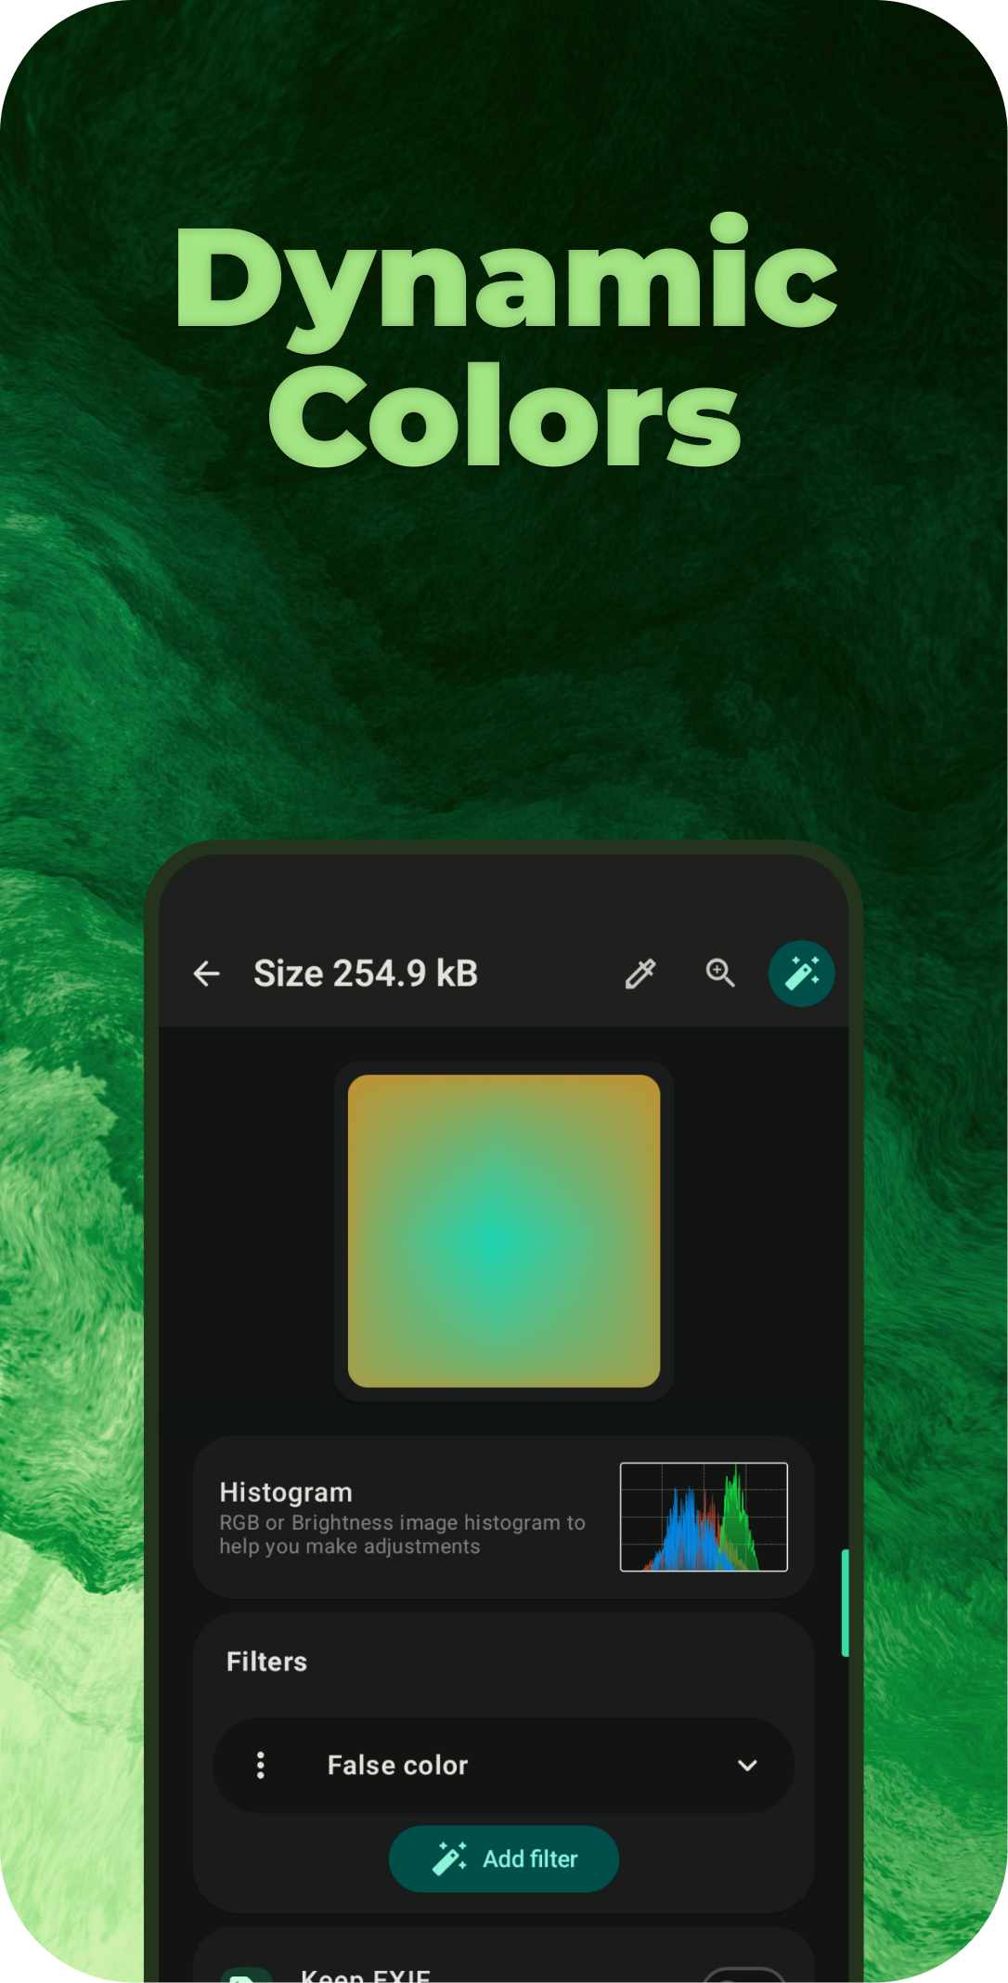Expand the False color filter chevron
This screenshot has height=1983, width=1008.
[x=747, y=1765]
